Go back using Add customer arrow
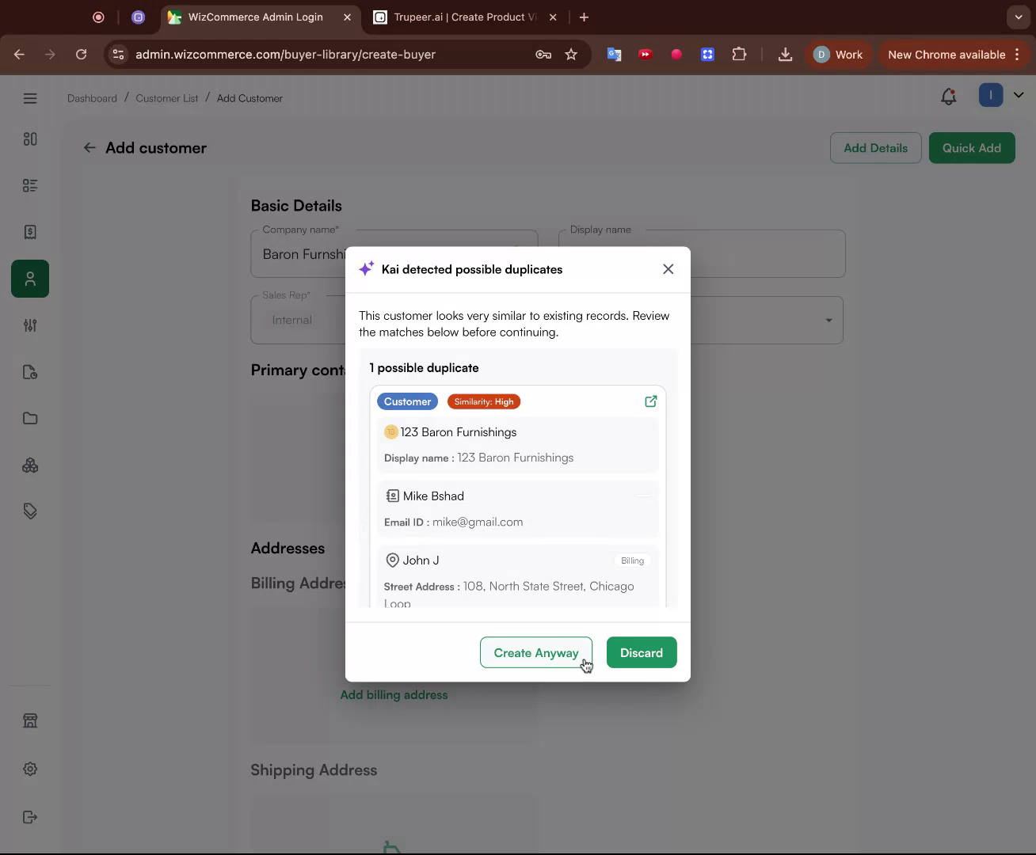 click(x=90, y=148)
